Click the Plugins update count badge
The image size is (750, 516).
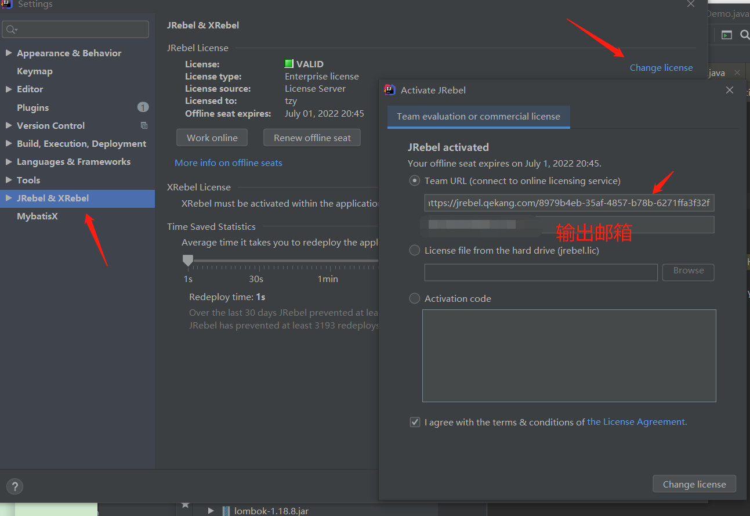pyautogui.click(x=143, y=107)
